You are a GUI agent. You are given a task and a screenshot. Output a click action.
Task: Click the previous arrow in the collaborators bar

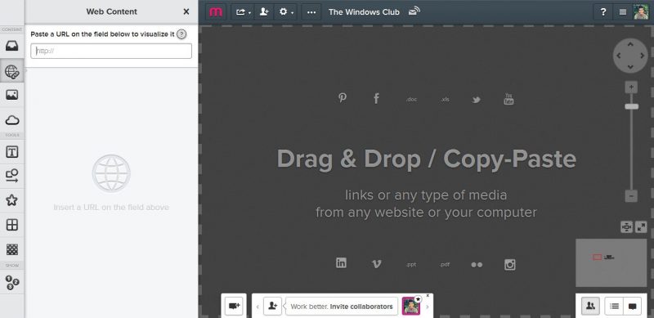(258, 307)
